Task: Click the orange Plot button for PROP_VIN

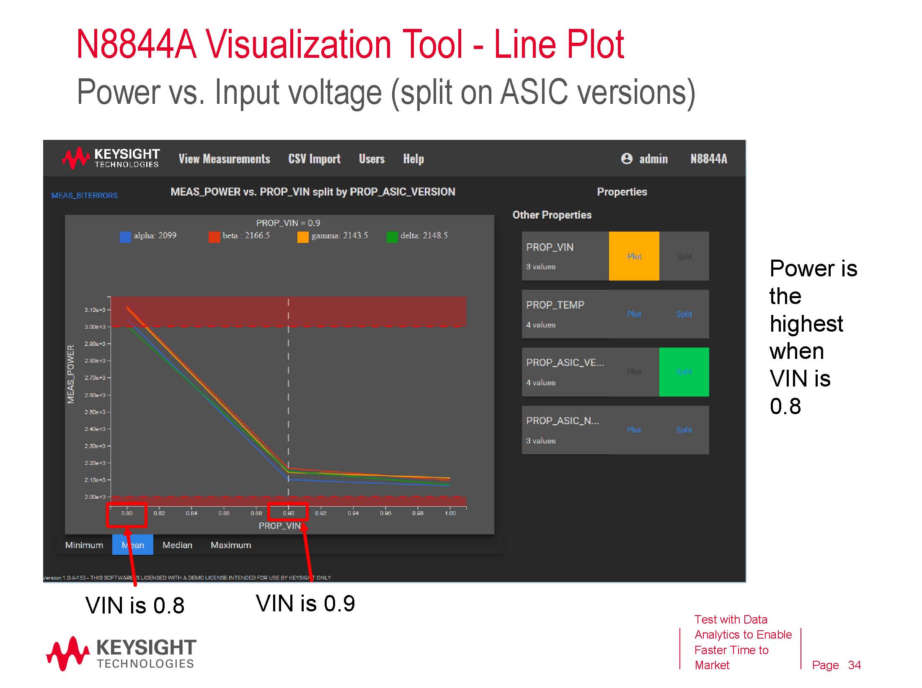Action: (634, 256)
